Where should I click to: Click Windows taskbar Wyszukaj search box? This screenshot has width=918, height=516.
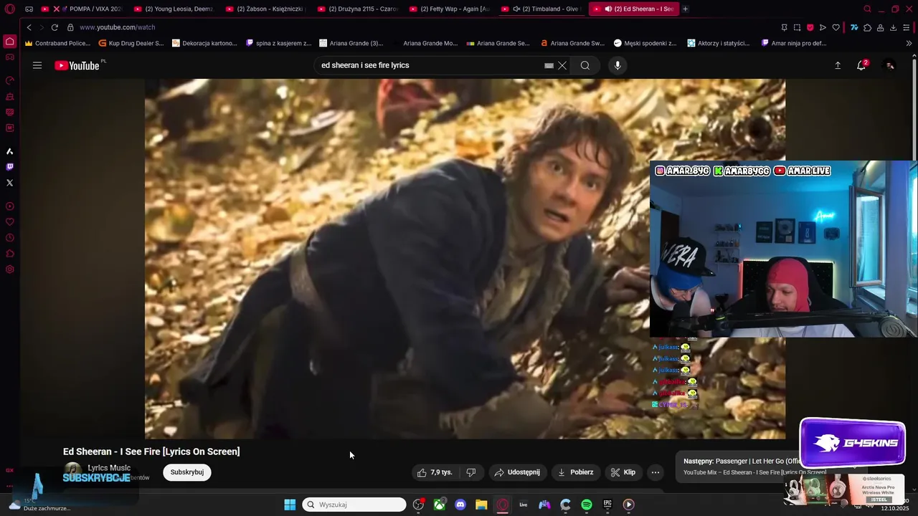click(x=354, y=505)
